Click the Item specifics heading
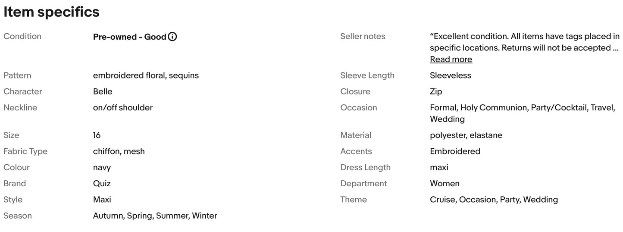 [x=52, y=12]
